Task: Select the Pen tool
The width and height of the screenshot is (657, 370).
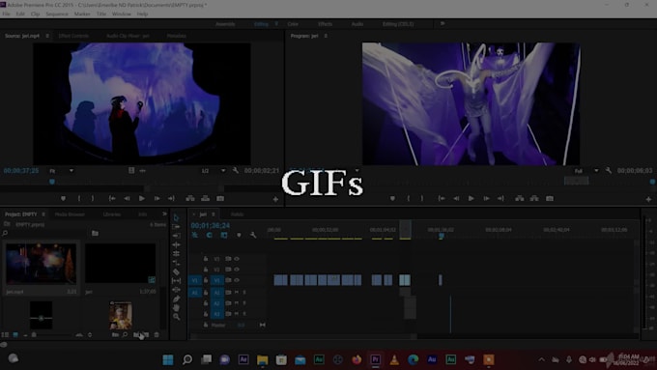Action: pyautogui.click(x=176, y=299)
